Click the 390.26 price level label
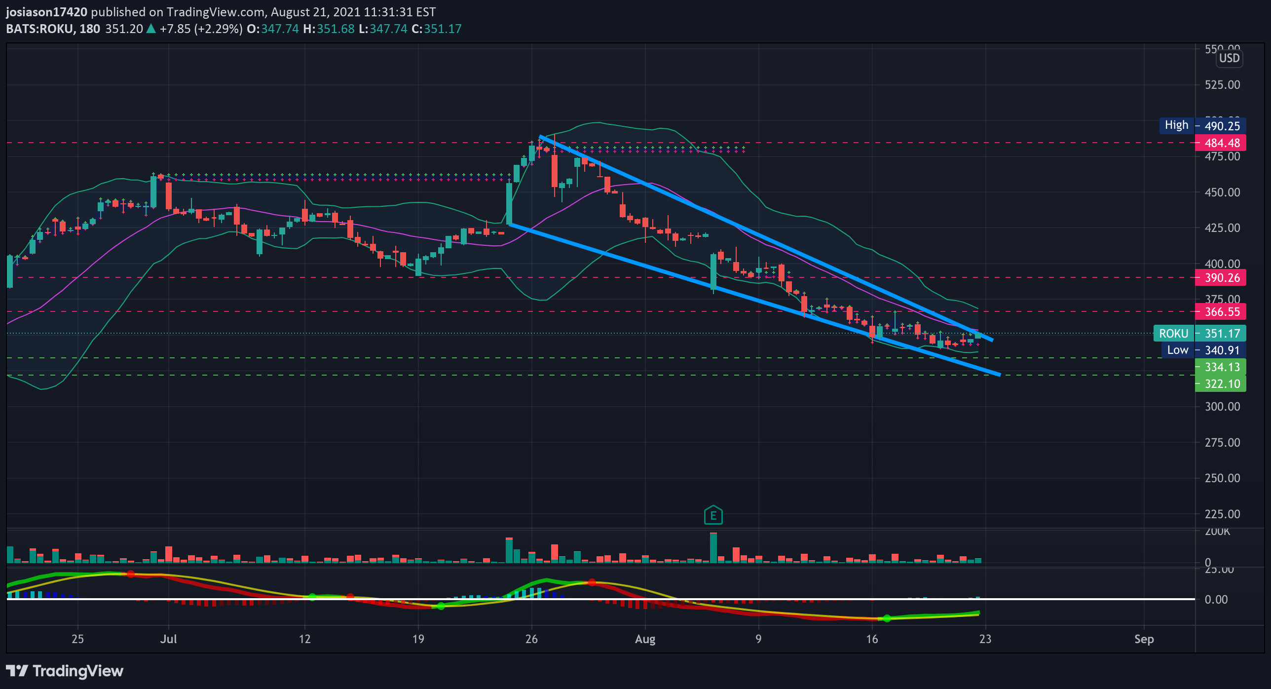Viewport: 1271px width, 689px height. (x=1221, y=278)
